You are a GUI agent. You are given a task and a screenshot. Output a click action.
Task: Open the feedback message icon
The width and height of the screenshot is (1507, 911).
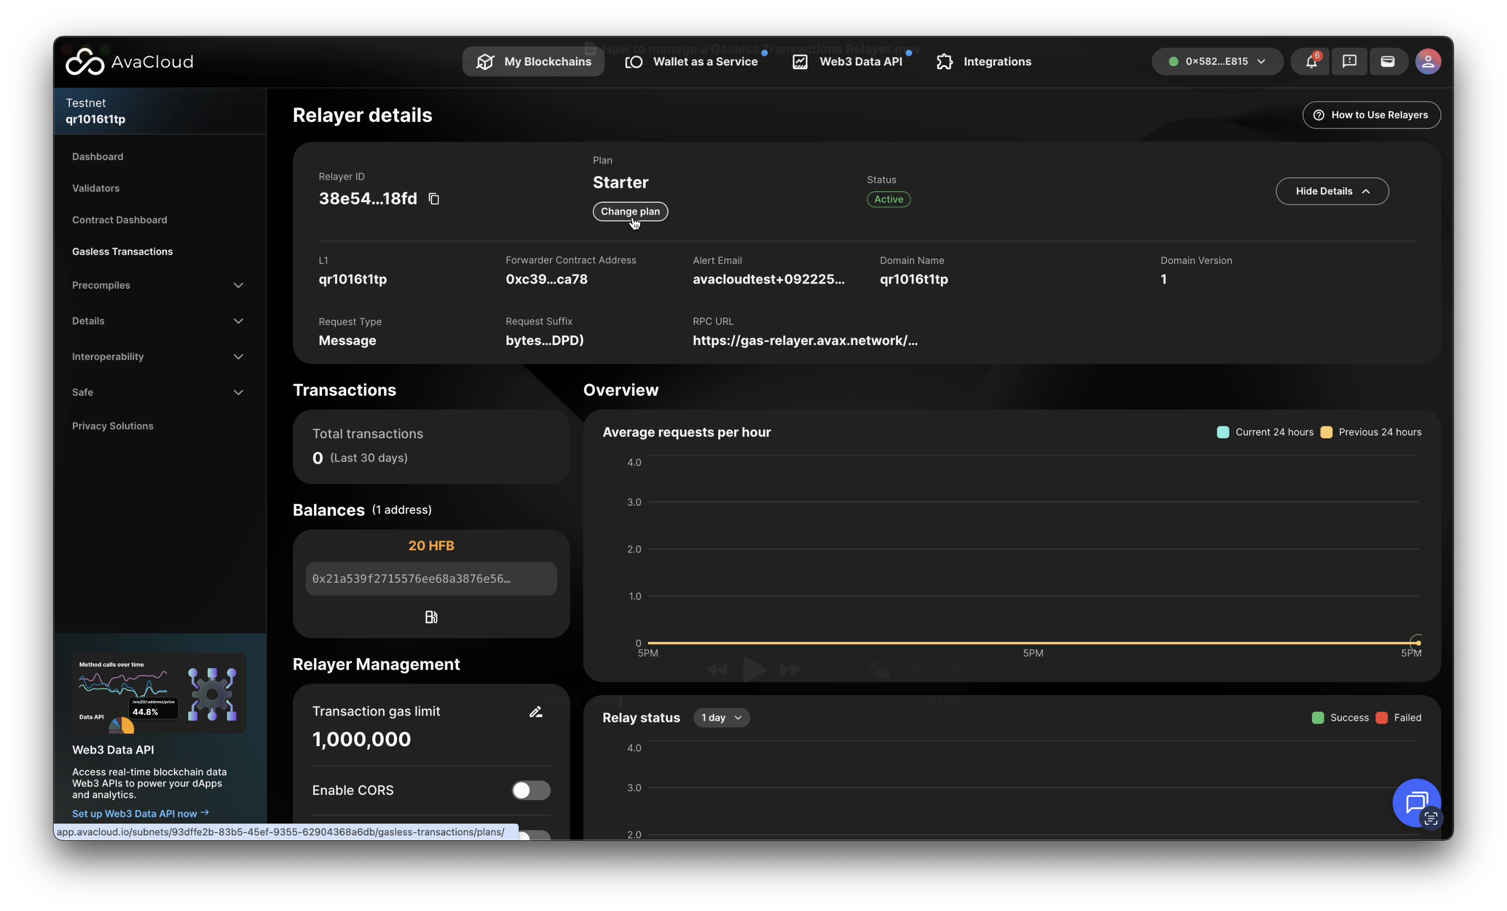tap(1349, 61)
